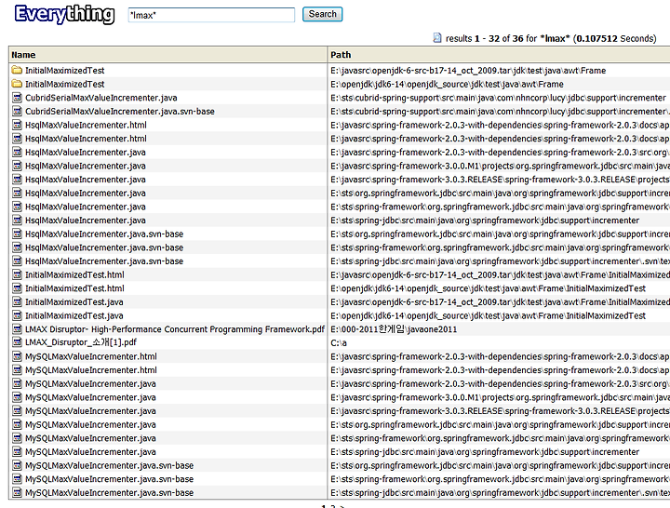Click icon of MySQLMaxValueIncrementer.java in E:\sts\spring-framework
This screenshot has width=670, height=508.
click(17, 438)
